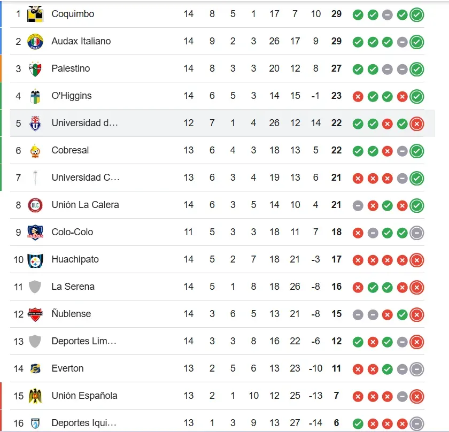449x432 pixels.
Task: Select Colo-Colo's circled latest draw icon
Action: point(417,233)
